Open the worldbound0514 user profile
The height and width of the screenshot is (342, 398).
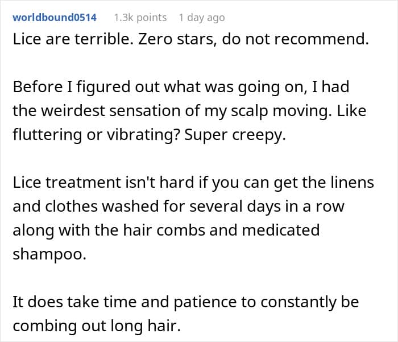tap(55, 18)
